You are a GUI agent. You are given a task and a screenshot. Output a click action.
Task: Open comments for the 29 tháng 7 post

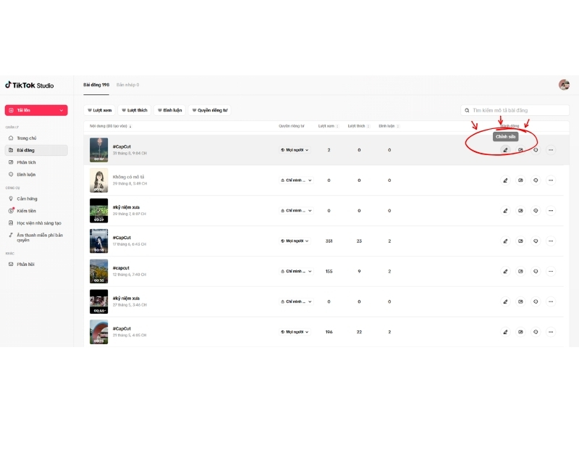536,211
